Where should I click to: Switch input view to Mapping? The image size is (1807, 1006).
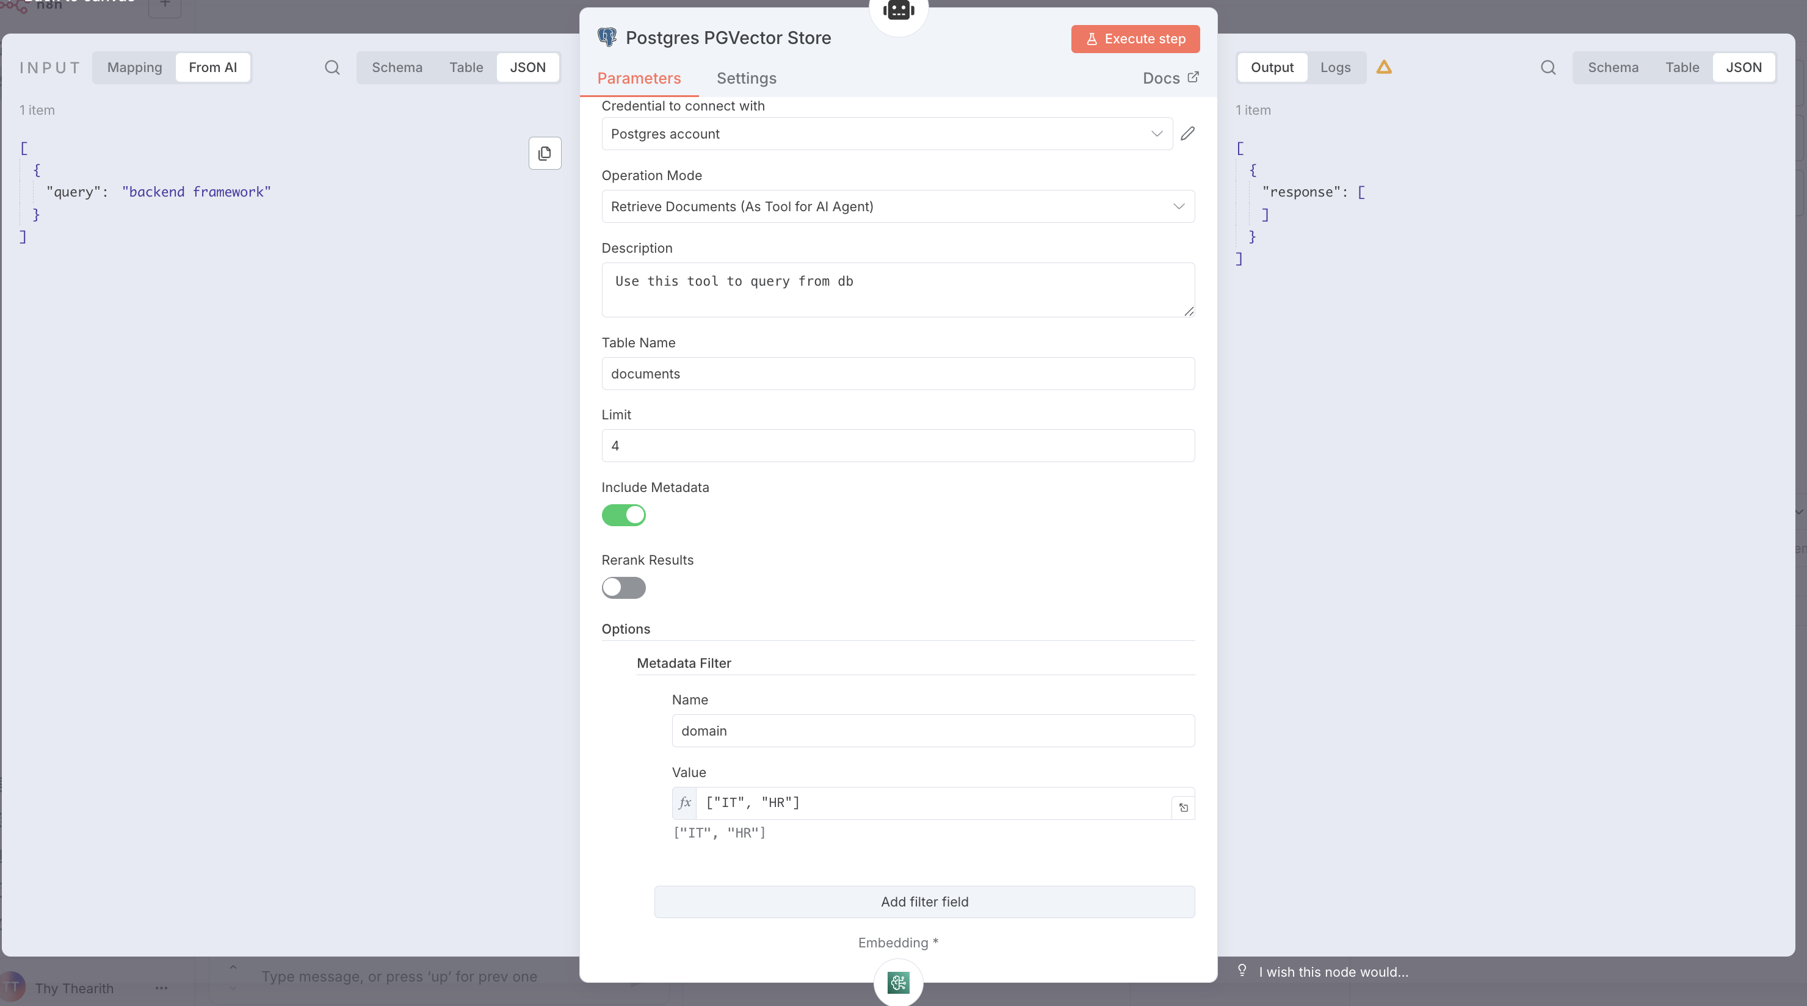click(x=134, y=67)
